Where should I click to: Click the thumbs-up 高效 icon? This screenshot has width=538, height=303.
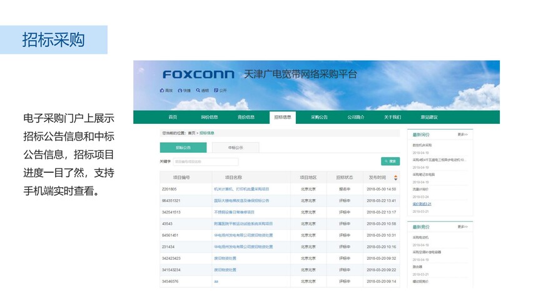[162, 90]
